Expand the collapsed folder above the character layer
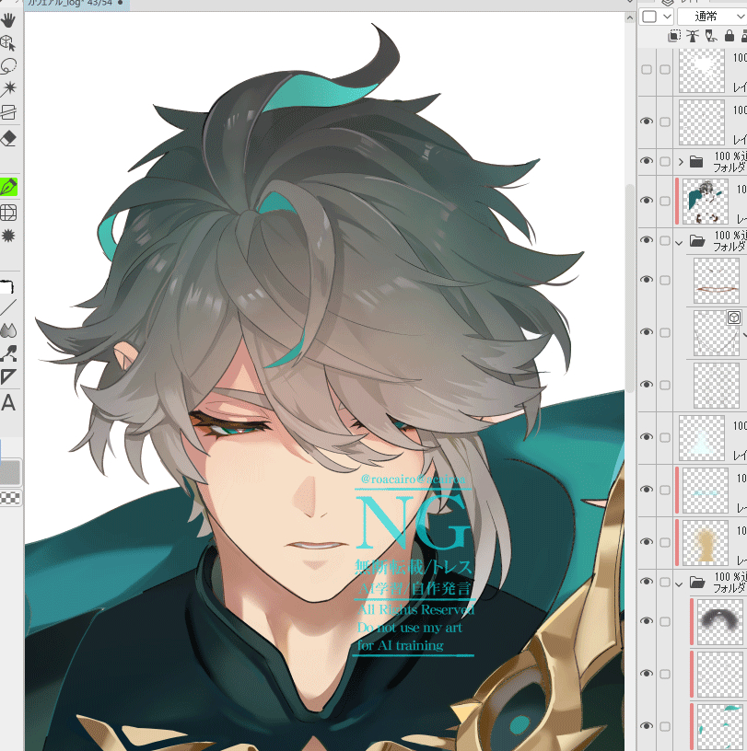The width and height of the screenshot is (747, 751). (x=681, y=161)
